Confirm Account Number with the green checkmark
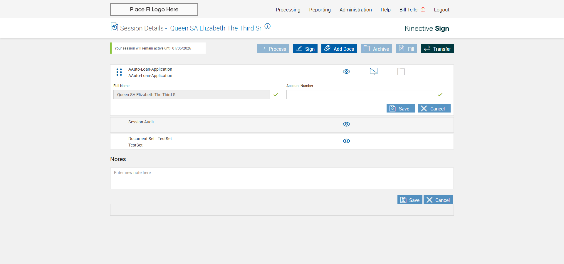The image size is (564, 264). click(x=440, y=95)
